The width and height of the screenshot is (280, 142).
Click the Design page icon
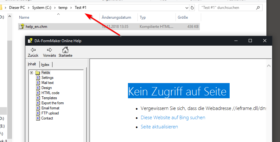point(38,88)
